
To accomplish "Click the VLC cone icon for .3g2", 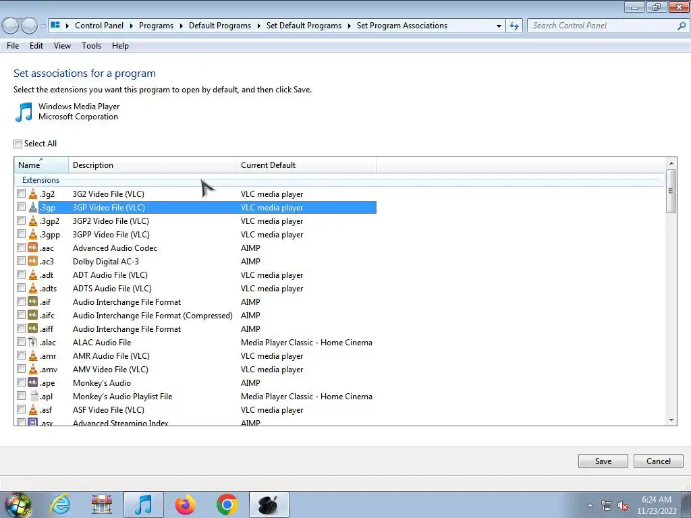I will pos(33,194).
